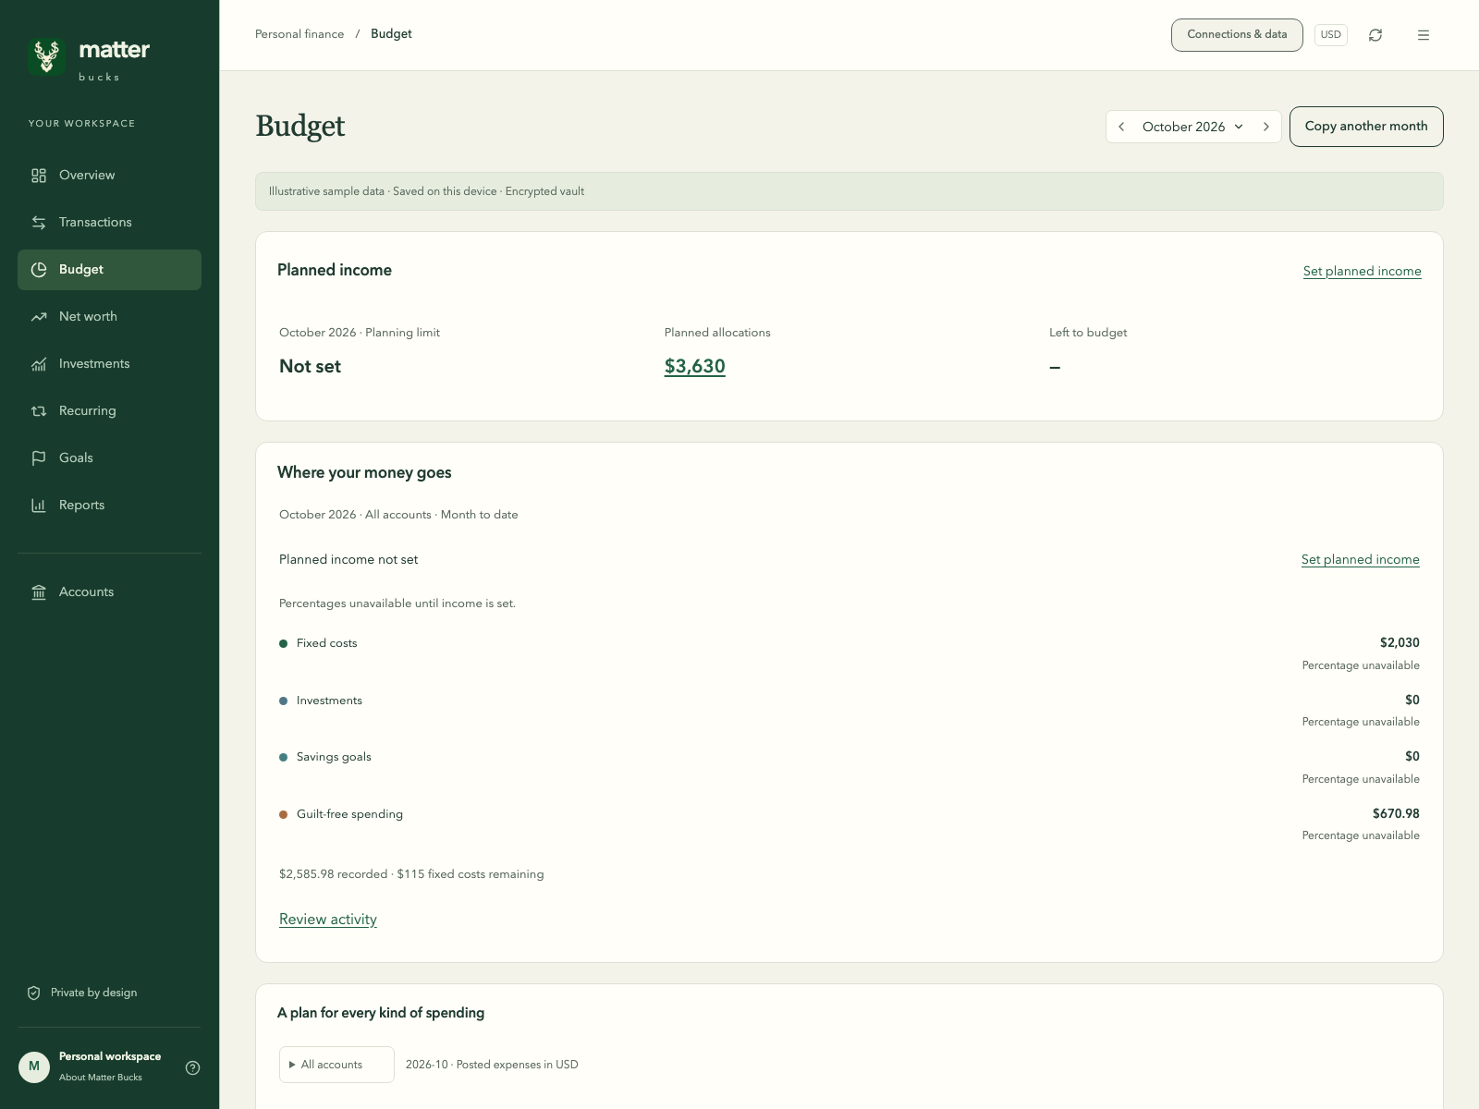Open Overview via its grid icon
1479x1109 pixels.
click(39, 176)
